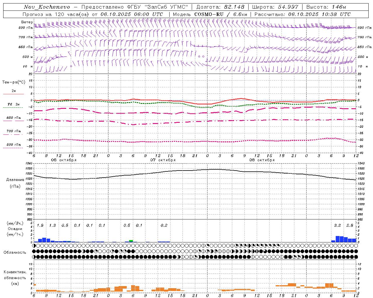Click the Тем-ра(°C) axis label
Viewport: 373px width, 298px height.
tap(14, 82)
